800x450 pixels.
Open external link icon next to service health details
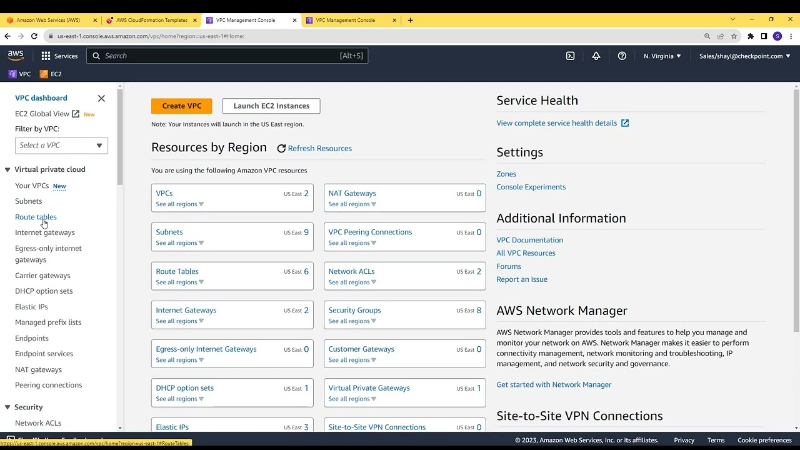pyautogui.click(x=625, y=123)
